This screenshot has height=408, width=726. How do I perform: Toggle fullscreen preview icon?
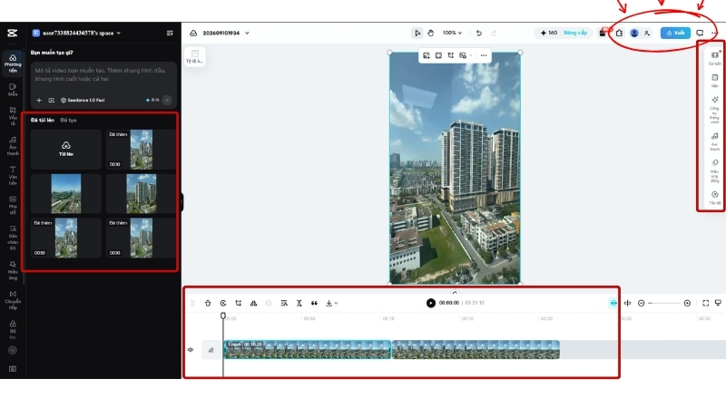(706, 303)
